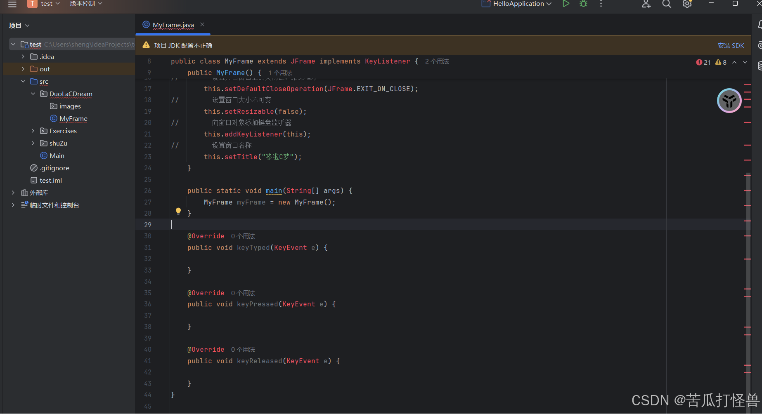Jump to next highlighted error arrow
762x414 pixels.
(x=745, y=62)
